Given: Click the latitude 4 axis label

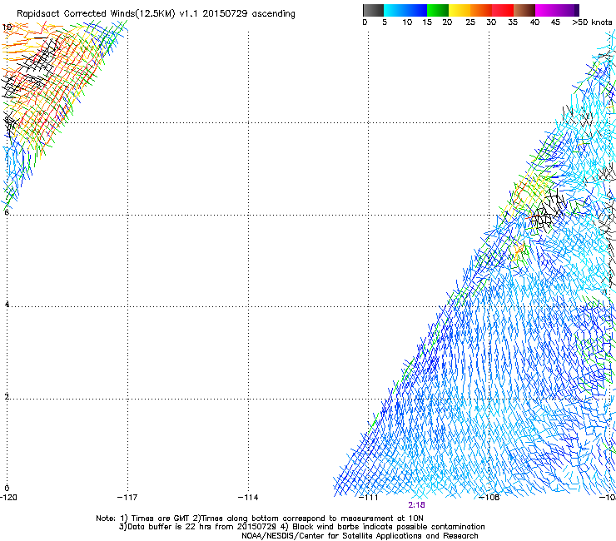Looking at the screenshot, I should 7,304.
